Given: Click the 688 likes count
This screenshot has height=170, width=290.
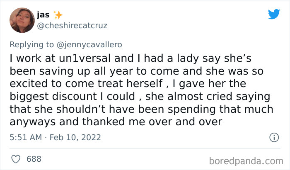Looking at the screenshot, I should pos(34,159).
